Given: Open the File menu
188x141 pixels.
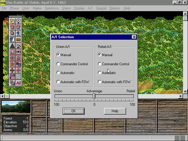Looking at the screenshot, I should 4,8.
